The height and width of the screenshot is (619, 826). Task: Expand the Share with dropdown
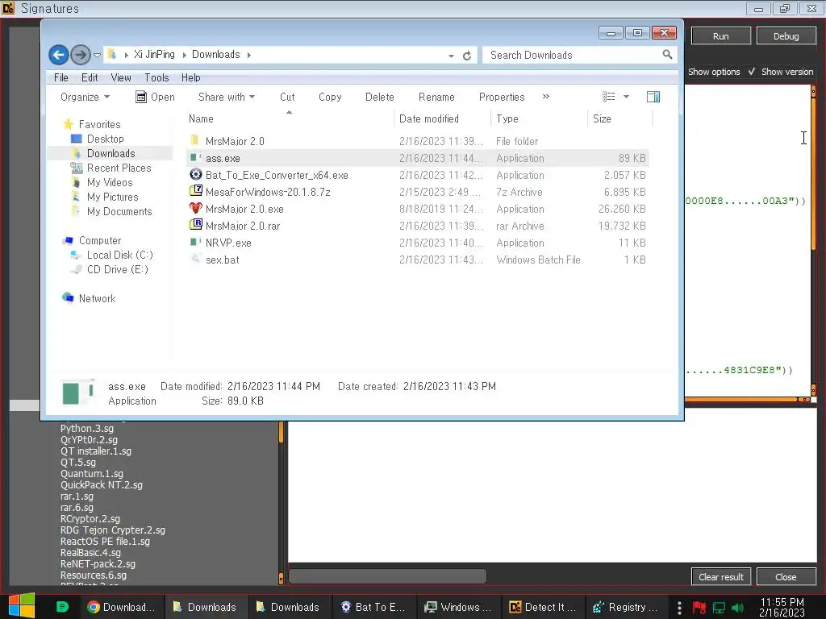[227, 97]
